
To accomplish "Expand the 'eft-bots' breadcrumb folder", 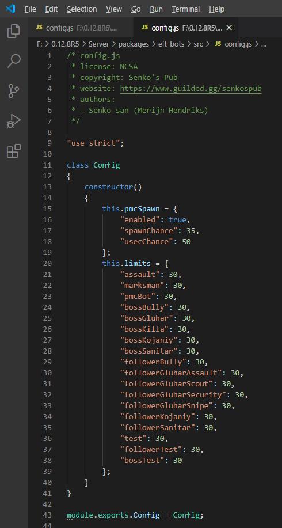I will pyautogui.click(x=170, y=44).
